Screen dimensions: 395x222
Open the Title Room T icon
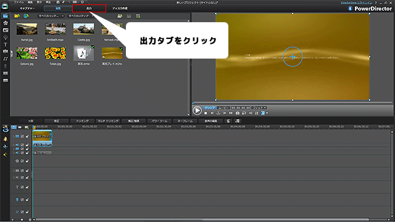click(x=6, y=44)
